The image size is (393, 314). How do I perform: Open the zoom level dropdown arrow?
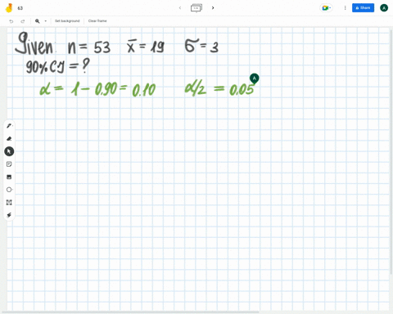46,21
